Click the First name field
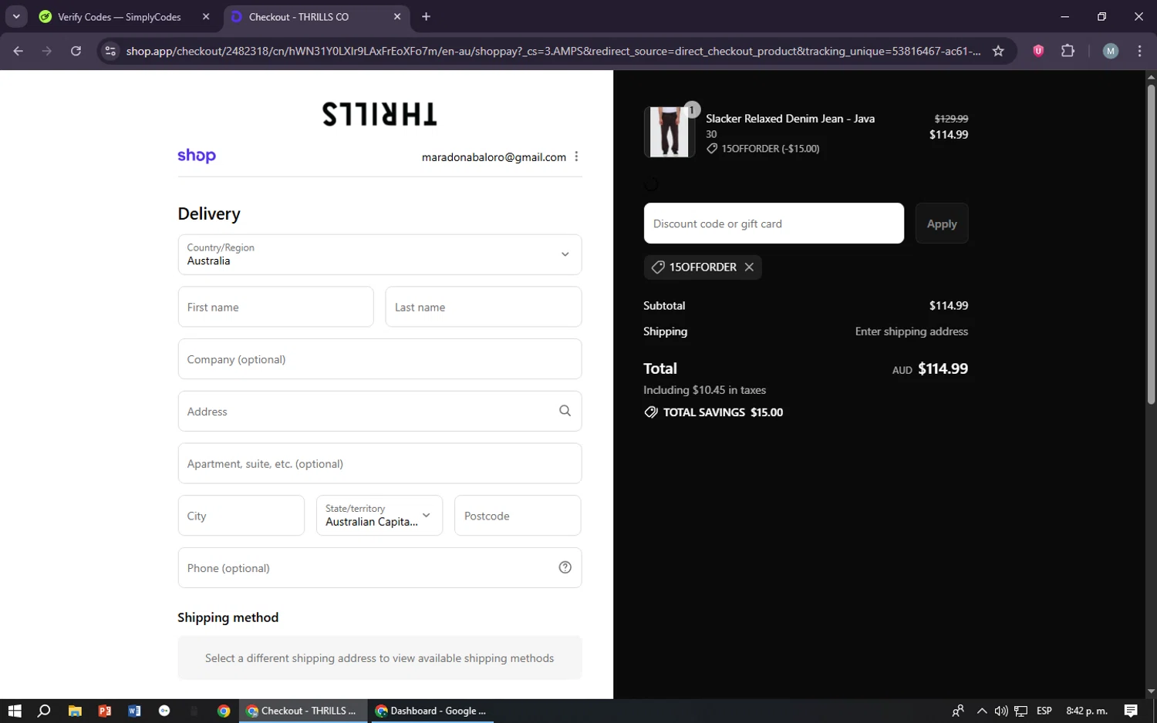The image size is (1157, 723). [x=275, y=307]
